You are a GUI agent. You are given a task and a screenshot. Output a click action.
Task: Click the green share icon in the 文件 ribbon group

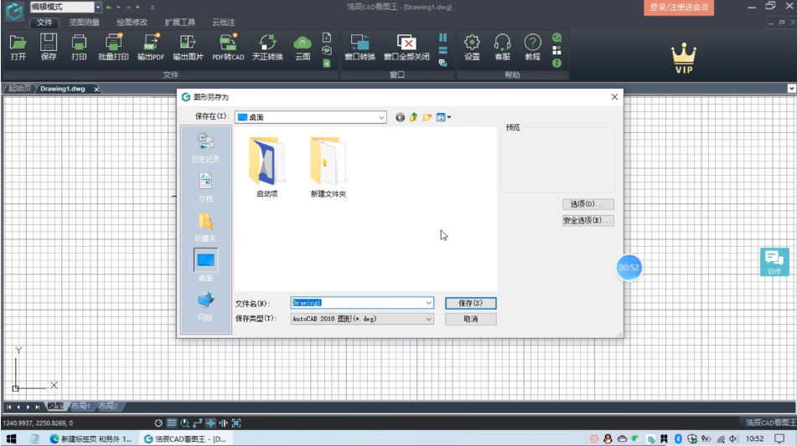tap(327, 64)
